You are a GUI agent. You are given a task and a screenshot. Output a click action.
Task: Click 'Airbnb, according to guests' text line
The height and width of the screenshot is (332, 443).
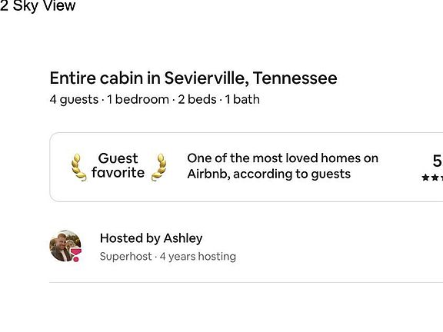click(x=269, y=174)
